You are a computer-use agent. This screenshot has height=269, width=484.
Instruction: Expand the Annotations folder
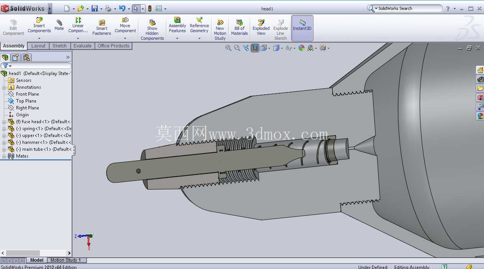coord(4,87)
